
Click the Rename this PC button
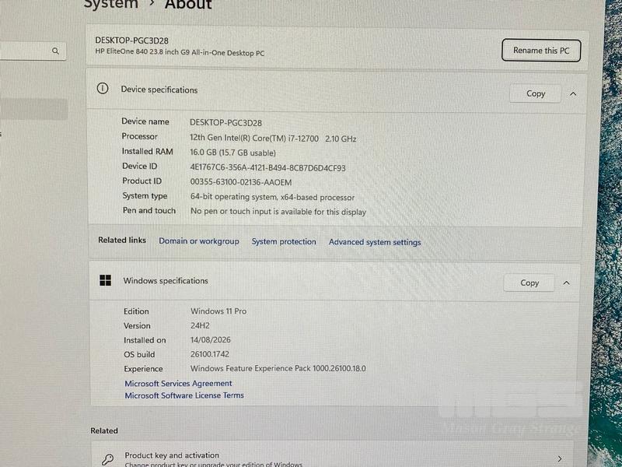pos(541,51)
